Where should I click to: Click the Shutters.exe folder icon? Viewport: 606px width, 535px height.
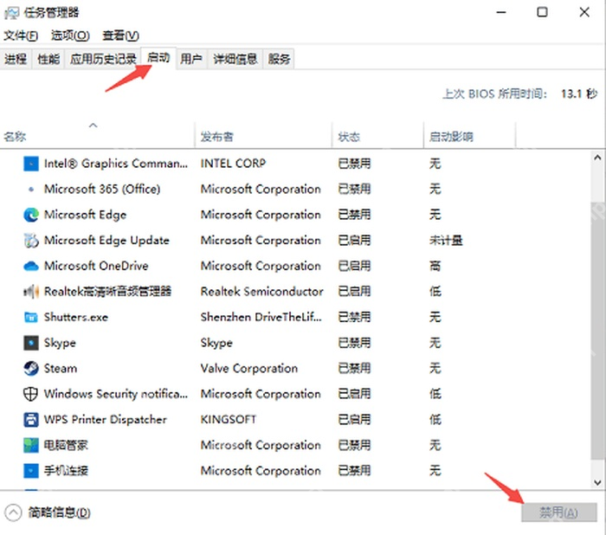click(x=31, y=318)
